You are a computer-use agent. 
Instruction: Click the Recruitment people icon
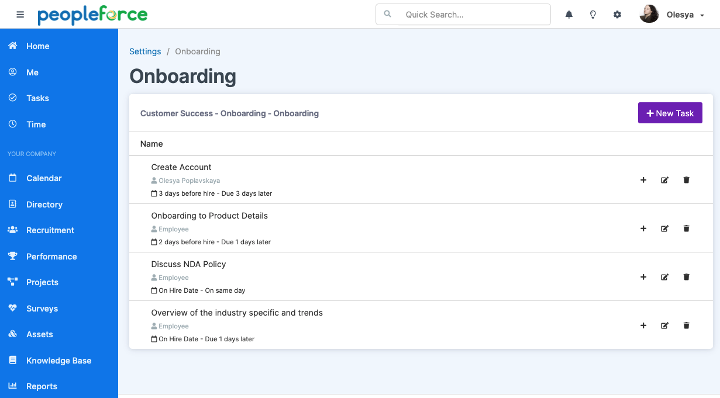[x=13, y=230]
